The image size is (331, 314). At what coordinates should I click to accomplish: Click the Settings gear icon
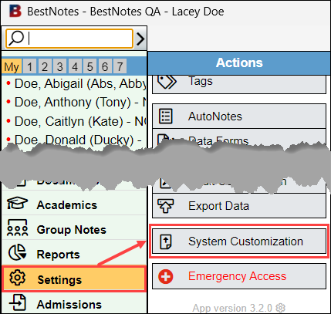(x=17, y=278)
